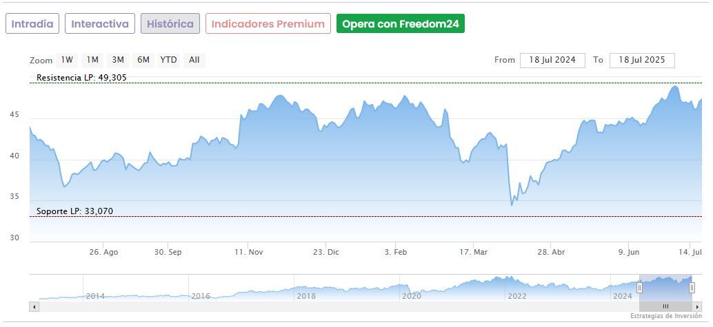Set zoom range to 1M
This screenshot has height=327, width=713.
[x=92, y=60]
